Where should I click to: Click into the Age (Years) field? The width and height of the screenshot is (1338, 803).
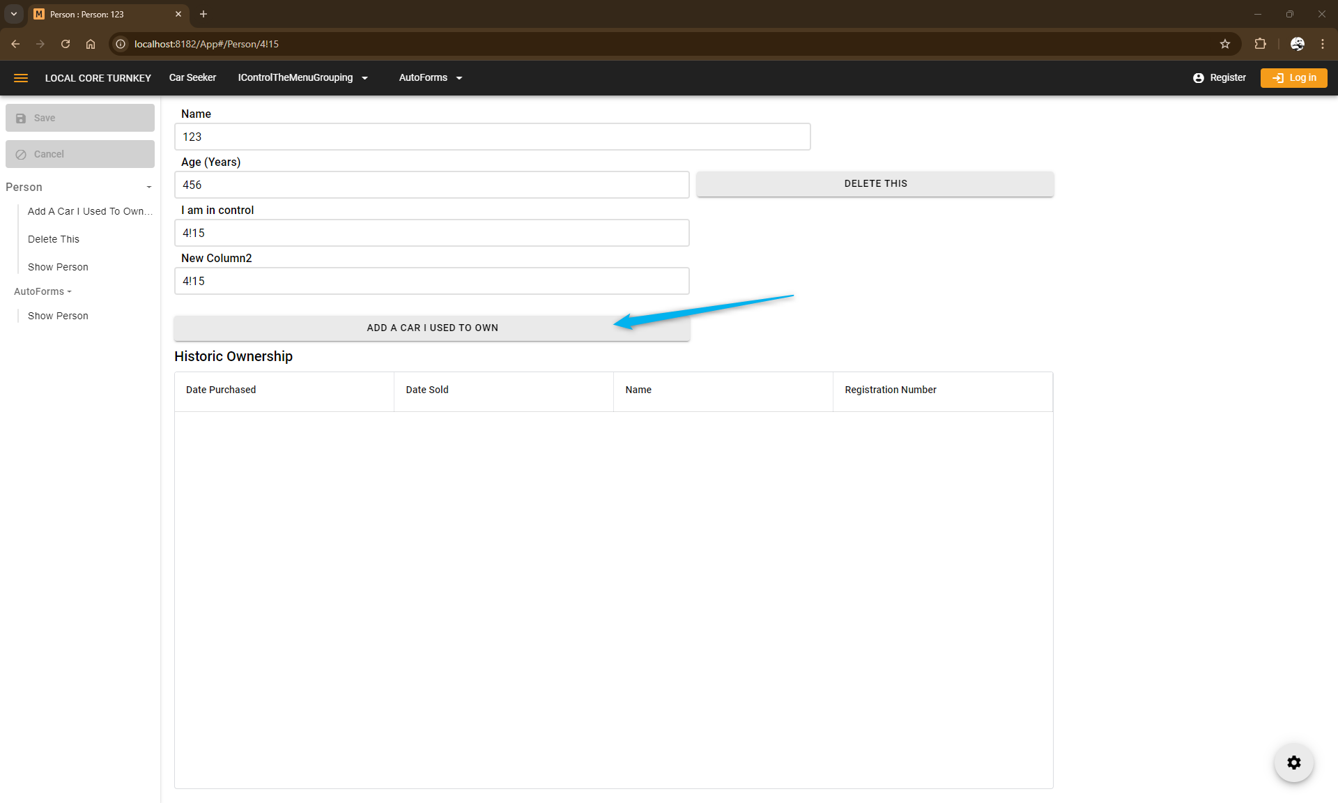click(x=431, y=185)
